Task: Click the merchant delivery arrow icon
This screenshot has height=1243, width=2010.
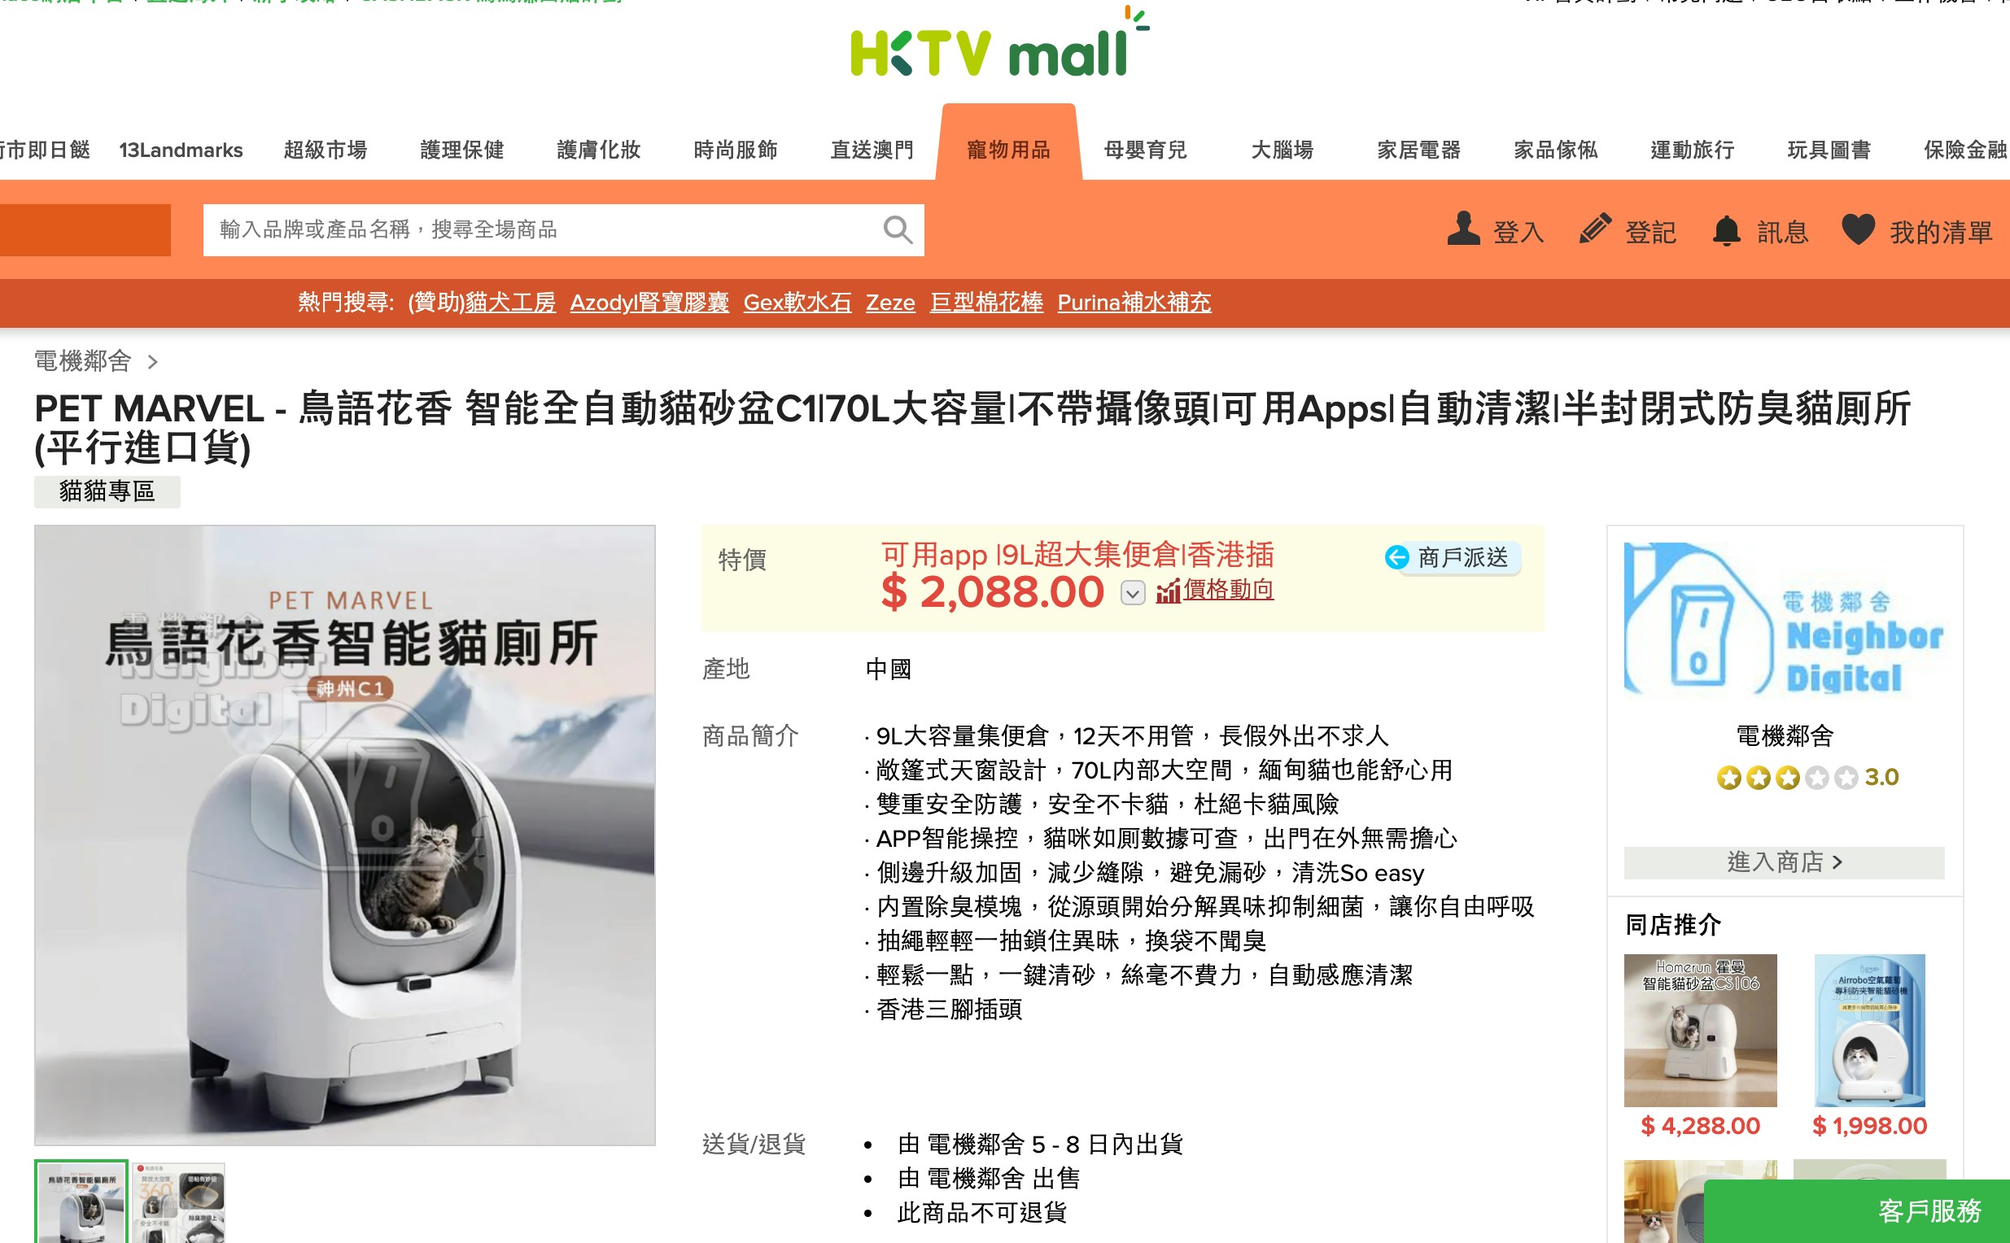Action: (1396, 557)
